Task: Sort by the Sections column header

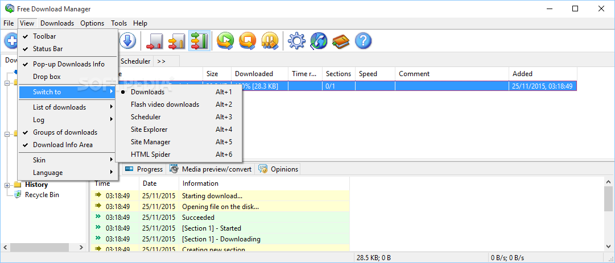Action: [339, 74]
